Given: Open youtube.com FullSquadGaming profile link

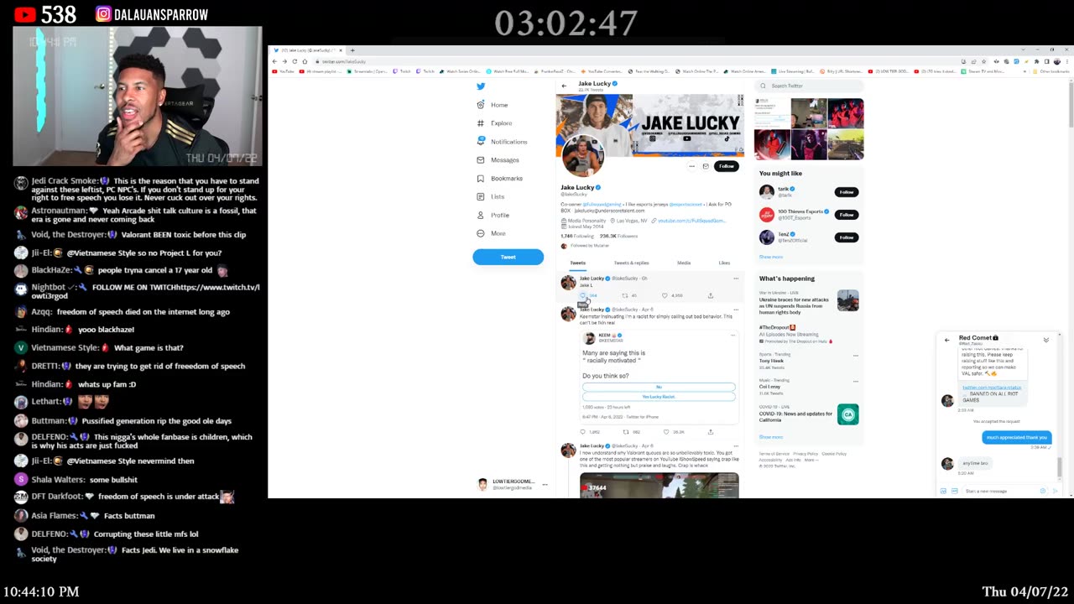Looking at the screenshot, I should coord(691,221).
